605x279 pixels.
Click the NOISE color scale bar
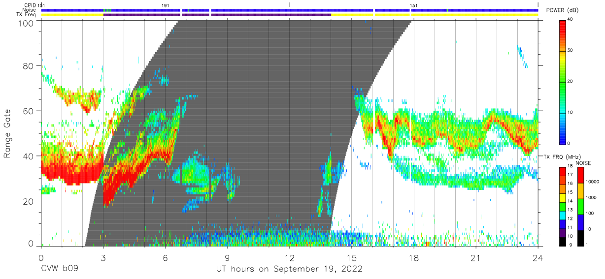click(x=580, y=206)
